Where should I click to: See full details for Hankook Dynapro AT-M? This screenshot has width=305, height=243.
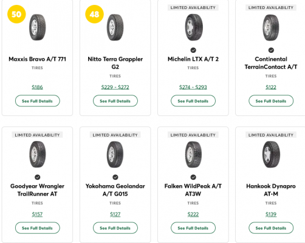pyautogui.click(x=271, y=228)
